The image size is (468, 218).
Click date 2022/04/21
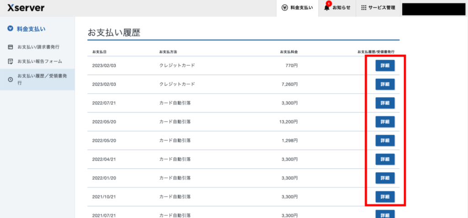click(x=104, y=159)
